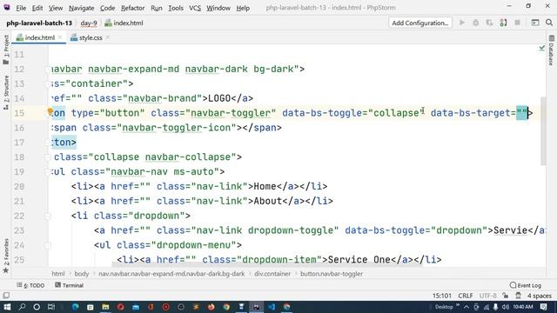Click the green inspection checkmark icon
The image size is (557, 313).
pyautogui.click(x=541, y=49)
